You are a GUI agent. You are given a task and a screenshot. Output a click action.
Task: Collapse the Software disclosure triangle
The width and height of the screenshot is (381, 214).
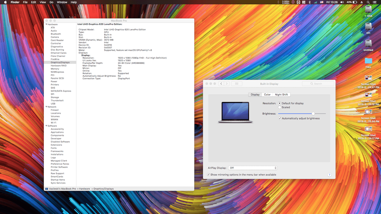coord(46,126)
